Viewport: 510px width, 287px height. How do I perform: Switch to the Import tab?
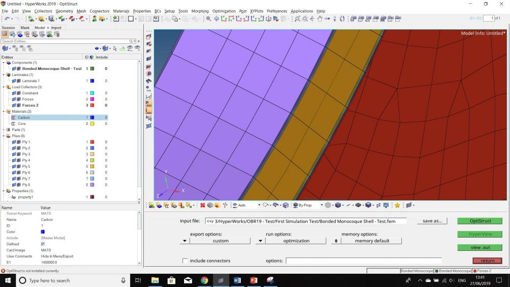pyautogui.click(x=56, y=28)
